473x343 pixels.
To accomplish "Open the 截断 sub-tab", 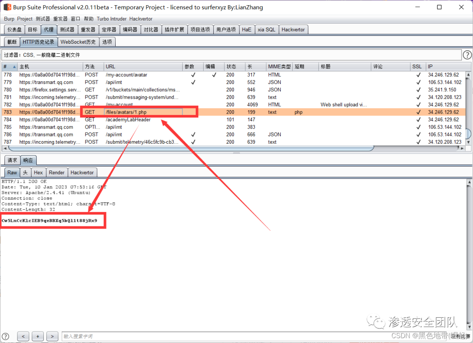I will (12, 42).
